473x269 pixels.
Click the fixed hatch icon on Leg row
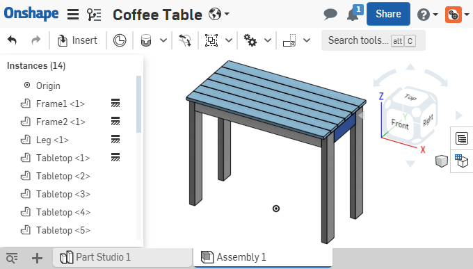point(115,139)
